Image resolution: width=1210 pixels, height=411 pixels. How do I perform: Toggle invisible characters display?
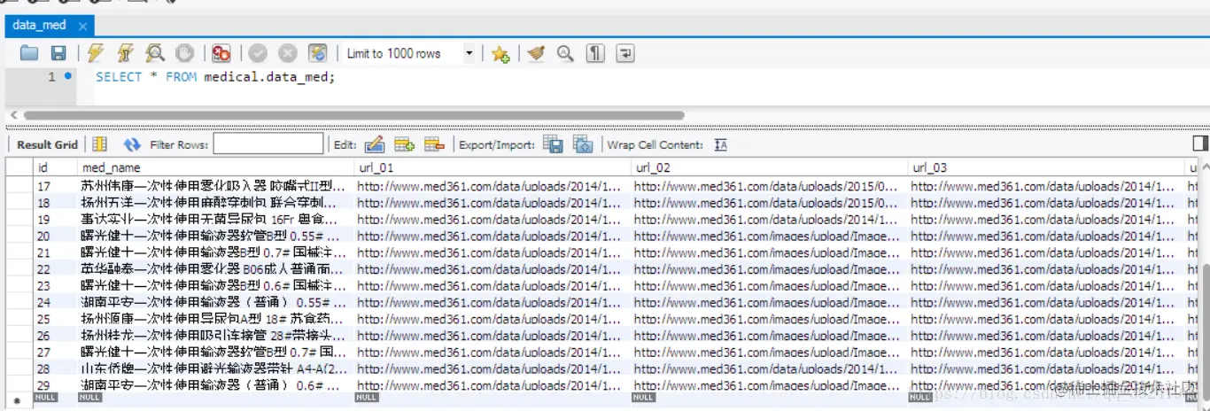point(595,54)
